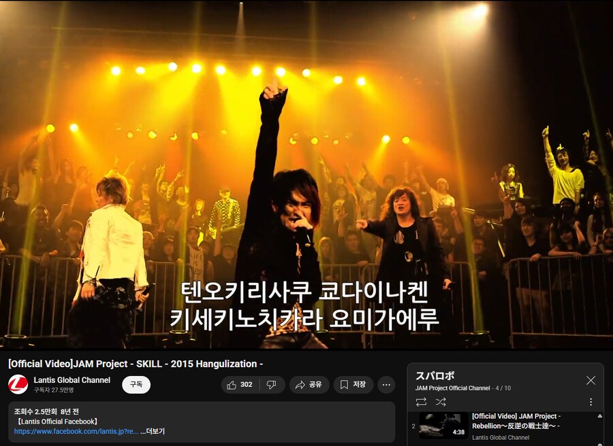The width and height of the screenshot is (613, 446).
Task: Dislike the SKILL video
Action: (271, 385)
